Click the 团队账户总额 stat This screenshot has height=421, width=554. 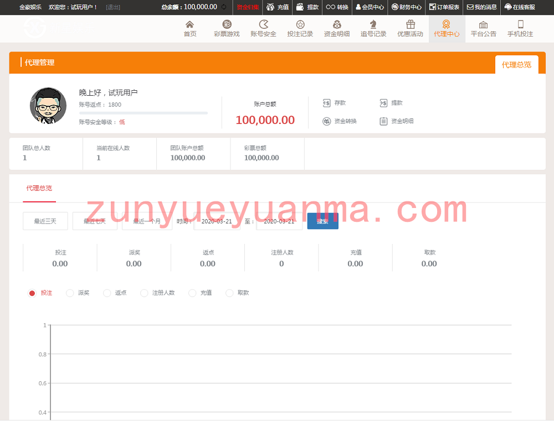193,153
